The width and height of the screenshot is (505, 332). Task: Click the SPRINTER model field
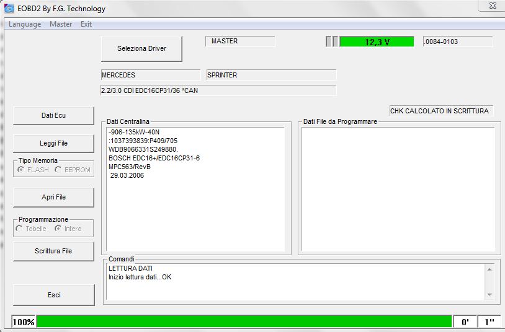tap(271, 75)
